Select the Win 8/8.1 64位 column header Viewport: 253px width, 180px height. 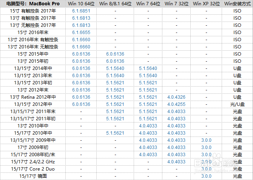click(x=115, y=4)
